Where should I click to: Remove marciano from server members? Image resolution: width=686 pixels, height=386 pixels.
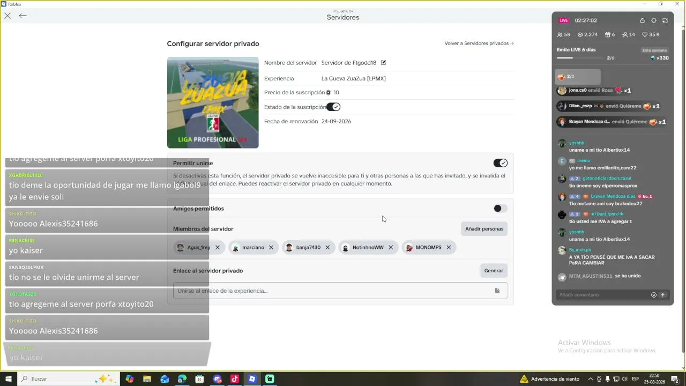click(271, 247)
